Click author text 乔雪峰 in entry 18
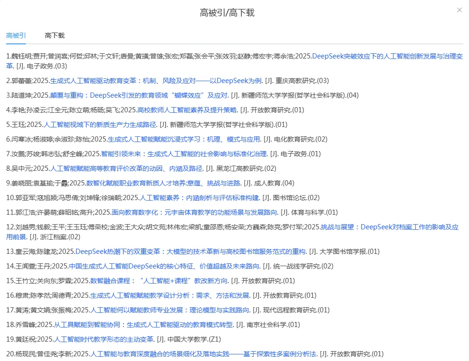Image resolution: width=469 pixels, height=361 pixels. (25, 325)
